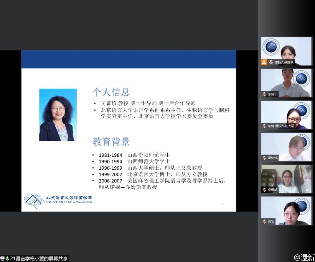Select 华佳's video thumbnail

[x=286, y=113]
